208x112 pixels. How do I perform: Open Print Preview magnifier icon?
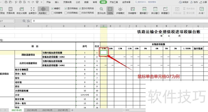tap(24, 2)
